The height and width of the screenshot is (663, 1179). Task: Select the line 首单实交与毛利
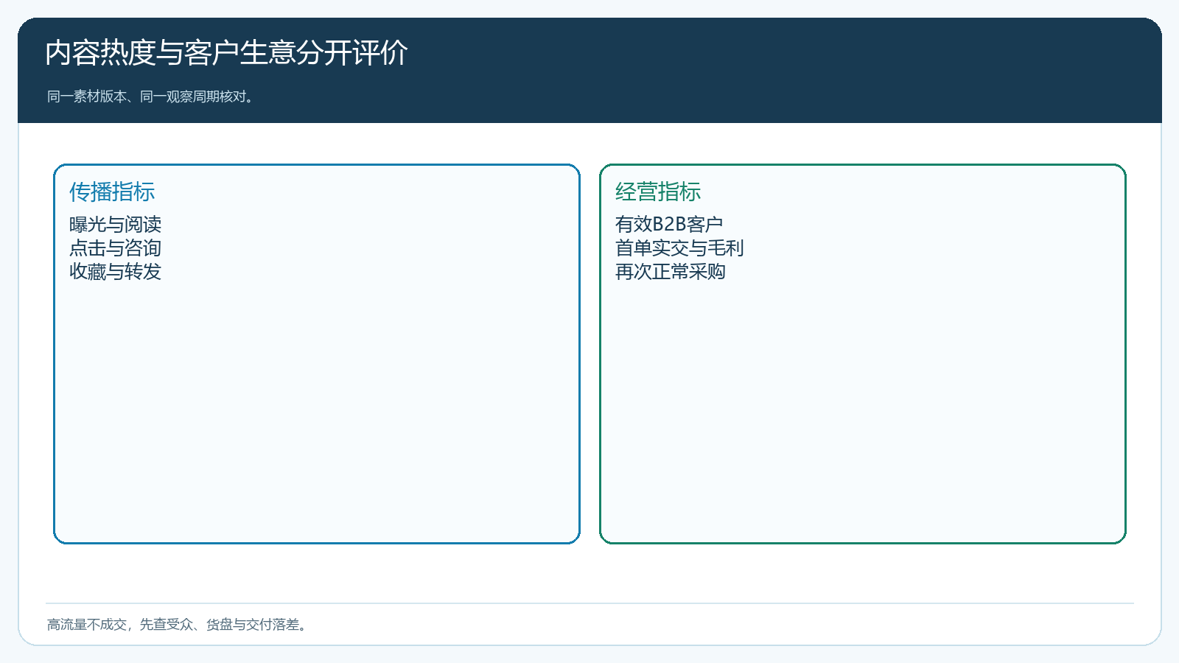coord(679,248)
